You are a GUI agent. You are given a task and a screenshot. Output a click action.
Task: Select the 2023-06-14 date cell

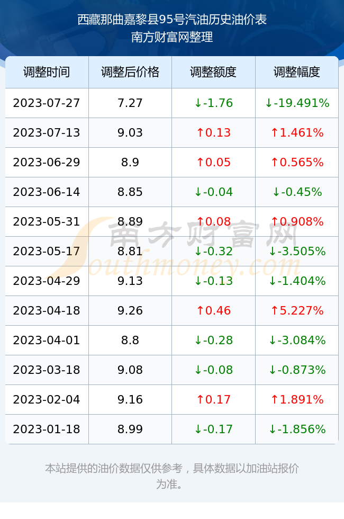(47, 192)
